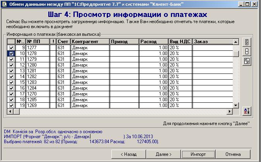Screen dimensions: 261x162
Task: Click the 'Расход' column header
Action: pos(154,42)
